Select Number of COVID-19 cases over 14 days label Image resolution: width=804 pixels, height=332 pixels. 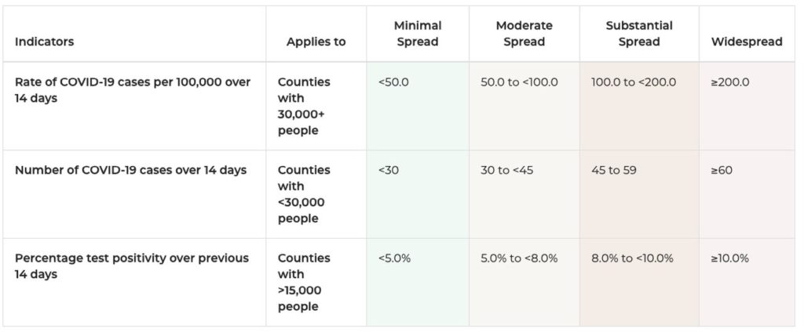[131, 170]
